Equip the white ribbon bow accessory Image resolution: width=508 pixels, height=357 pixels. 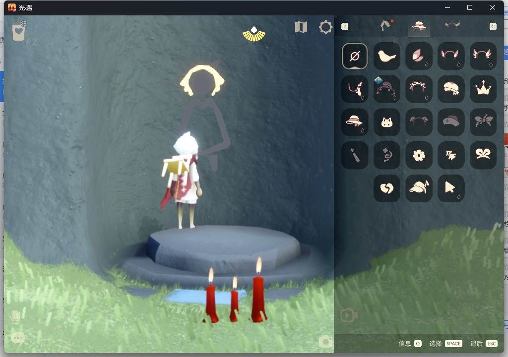[483, 155]
